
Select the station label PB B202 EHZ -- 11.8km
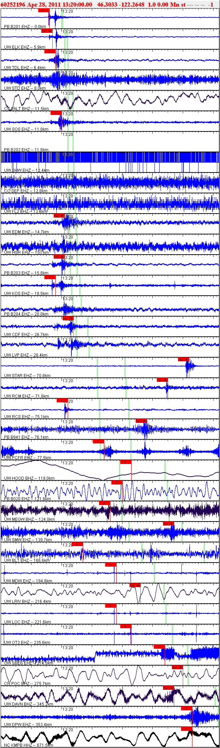[x=26, y=150]
